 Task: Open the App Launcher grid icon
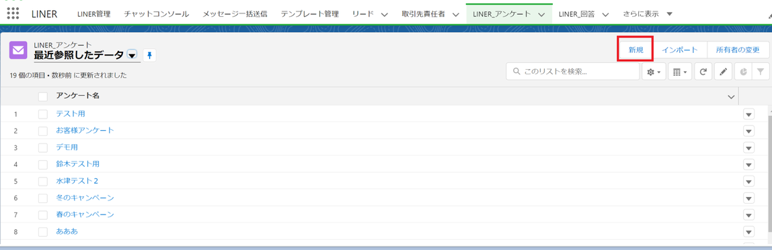13,13
